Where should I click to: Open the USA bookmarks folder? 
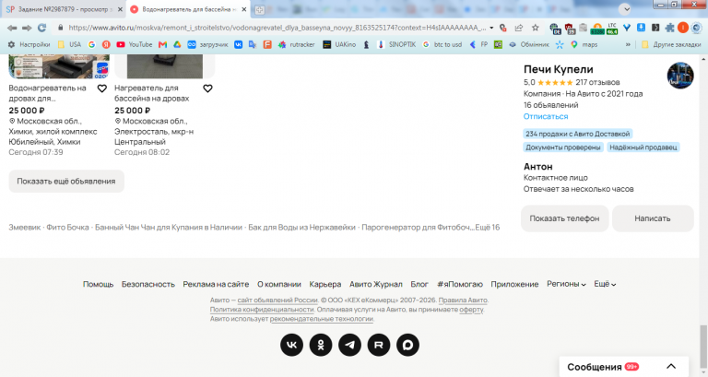[x=69, y=44]
